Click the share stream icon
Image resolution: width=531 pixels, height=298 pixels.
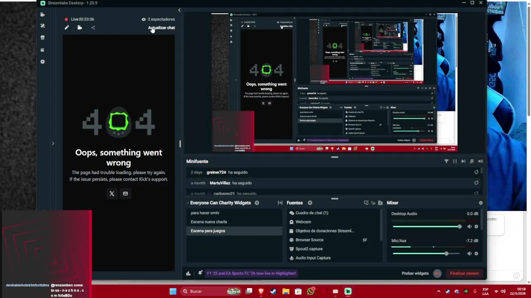pyautogui.click(x=93, y=28)
